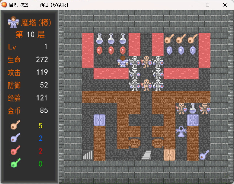Click the Lv level label
The image size is (234, 184).
pos(12,47)
